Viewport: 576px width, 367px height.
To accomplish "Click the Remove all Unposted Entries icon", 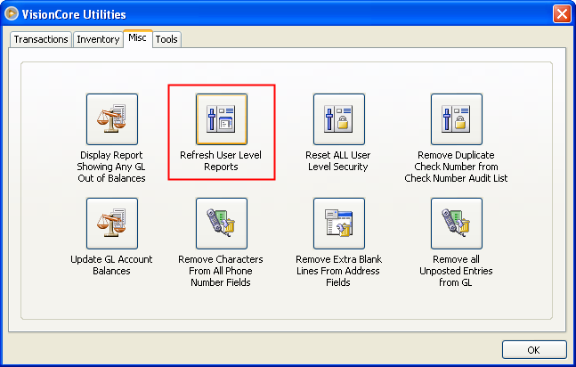I will [457, 224].
